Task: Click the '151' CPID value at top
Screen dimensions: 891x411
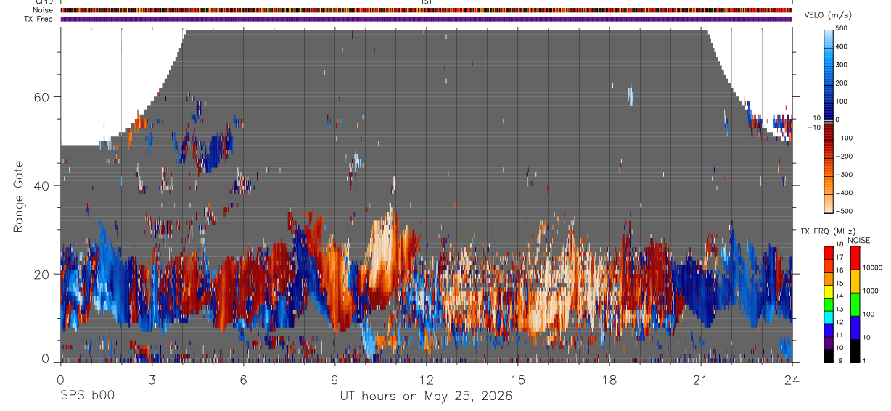Action: click(x=427, y=2)
